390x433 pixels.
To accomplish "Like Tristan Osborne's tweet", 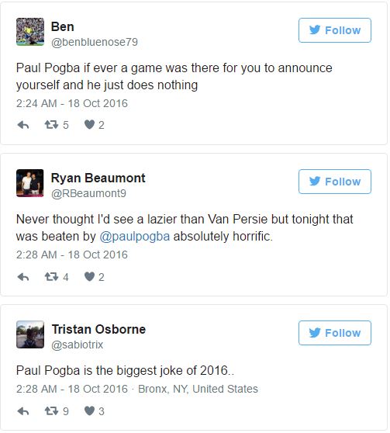I will coord(89,411).
